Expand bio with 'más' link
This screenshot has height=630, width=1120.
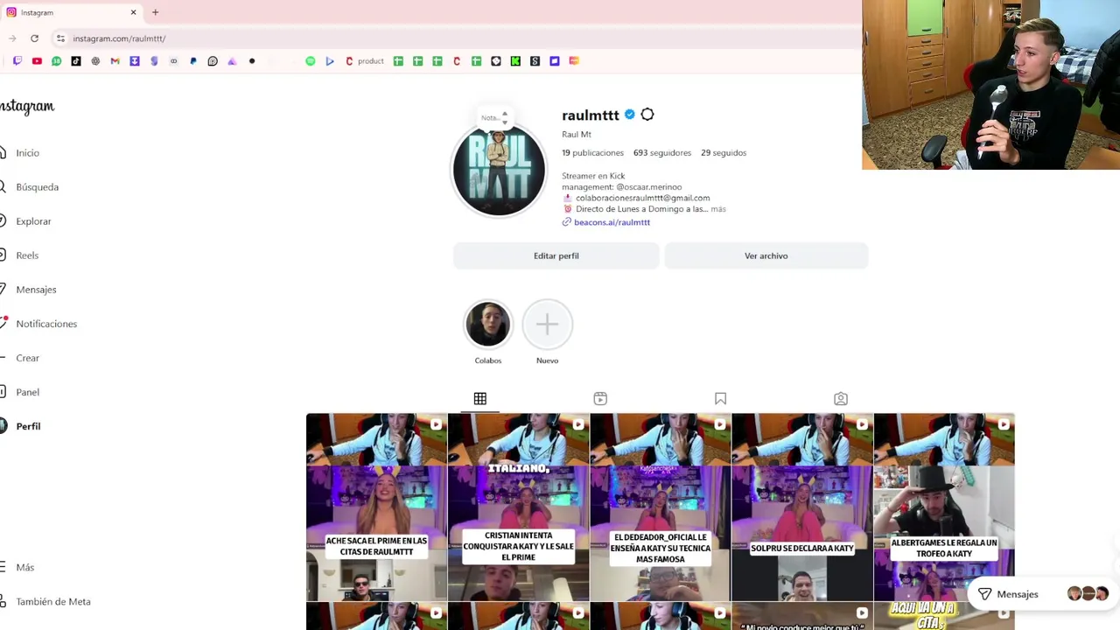pyautogui.click(x=718, y=209)
